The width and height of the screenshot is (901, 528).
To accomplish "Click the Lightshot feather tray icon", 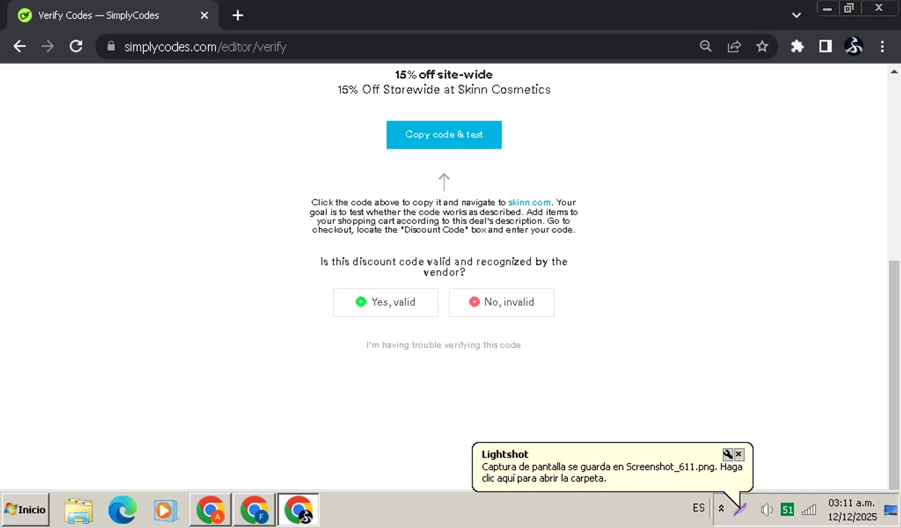I will pyautogui.click(x=740, y=509).
